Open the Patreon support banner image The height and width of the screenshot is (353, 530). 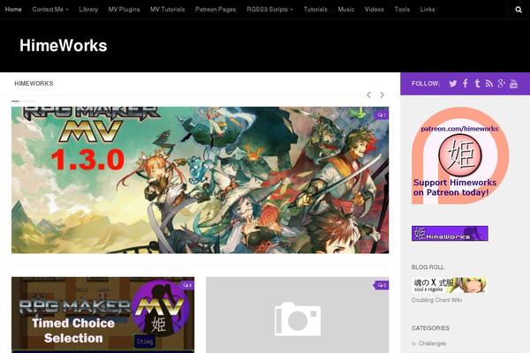click(460, 155)
